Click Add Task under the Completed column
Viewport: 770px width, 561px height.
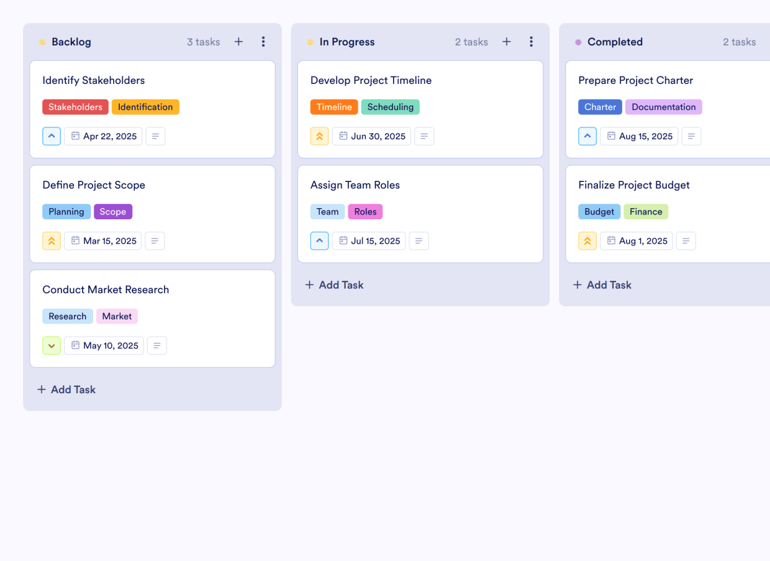[602, 285]
